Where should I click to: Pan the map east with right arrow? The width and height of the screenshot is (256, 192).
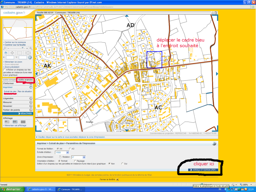coord(217,74)
